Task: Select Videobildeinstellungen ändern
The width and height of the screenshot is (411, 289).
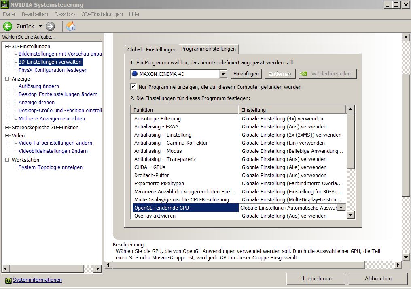Action: [x=53, y=151]
